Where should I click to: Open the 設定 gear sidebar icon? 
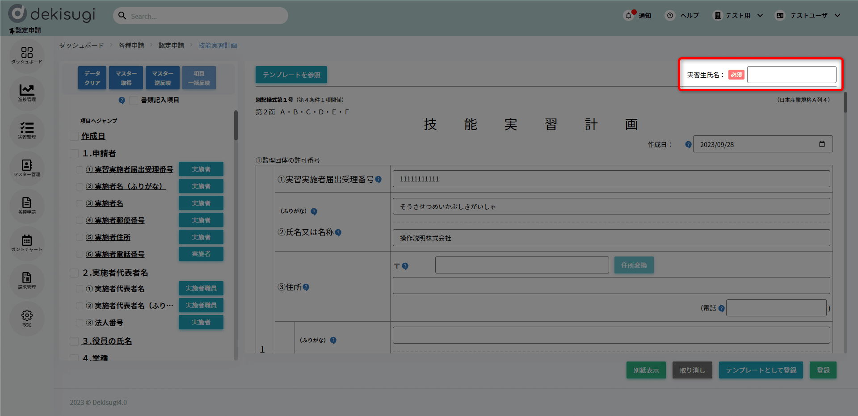point(27,318)
